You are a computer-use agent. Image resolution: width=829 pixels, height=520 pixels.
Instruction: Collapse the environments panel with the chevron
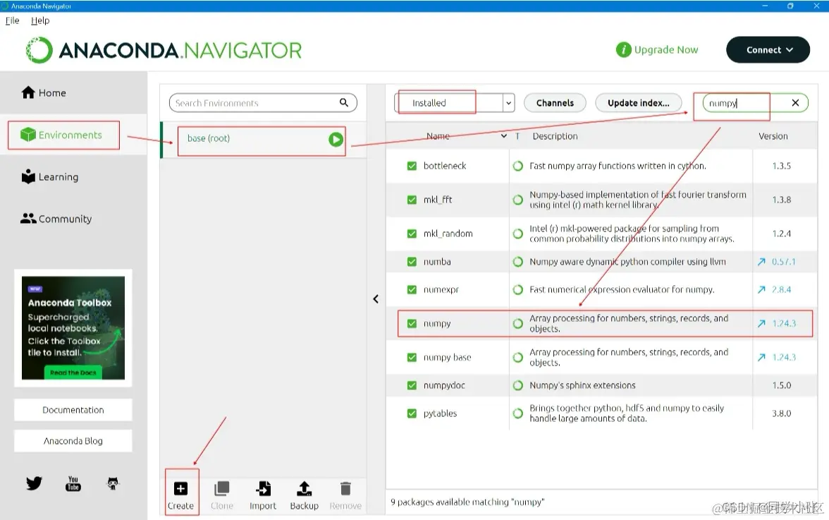[x=376, y=299]
